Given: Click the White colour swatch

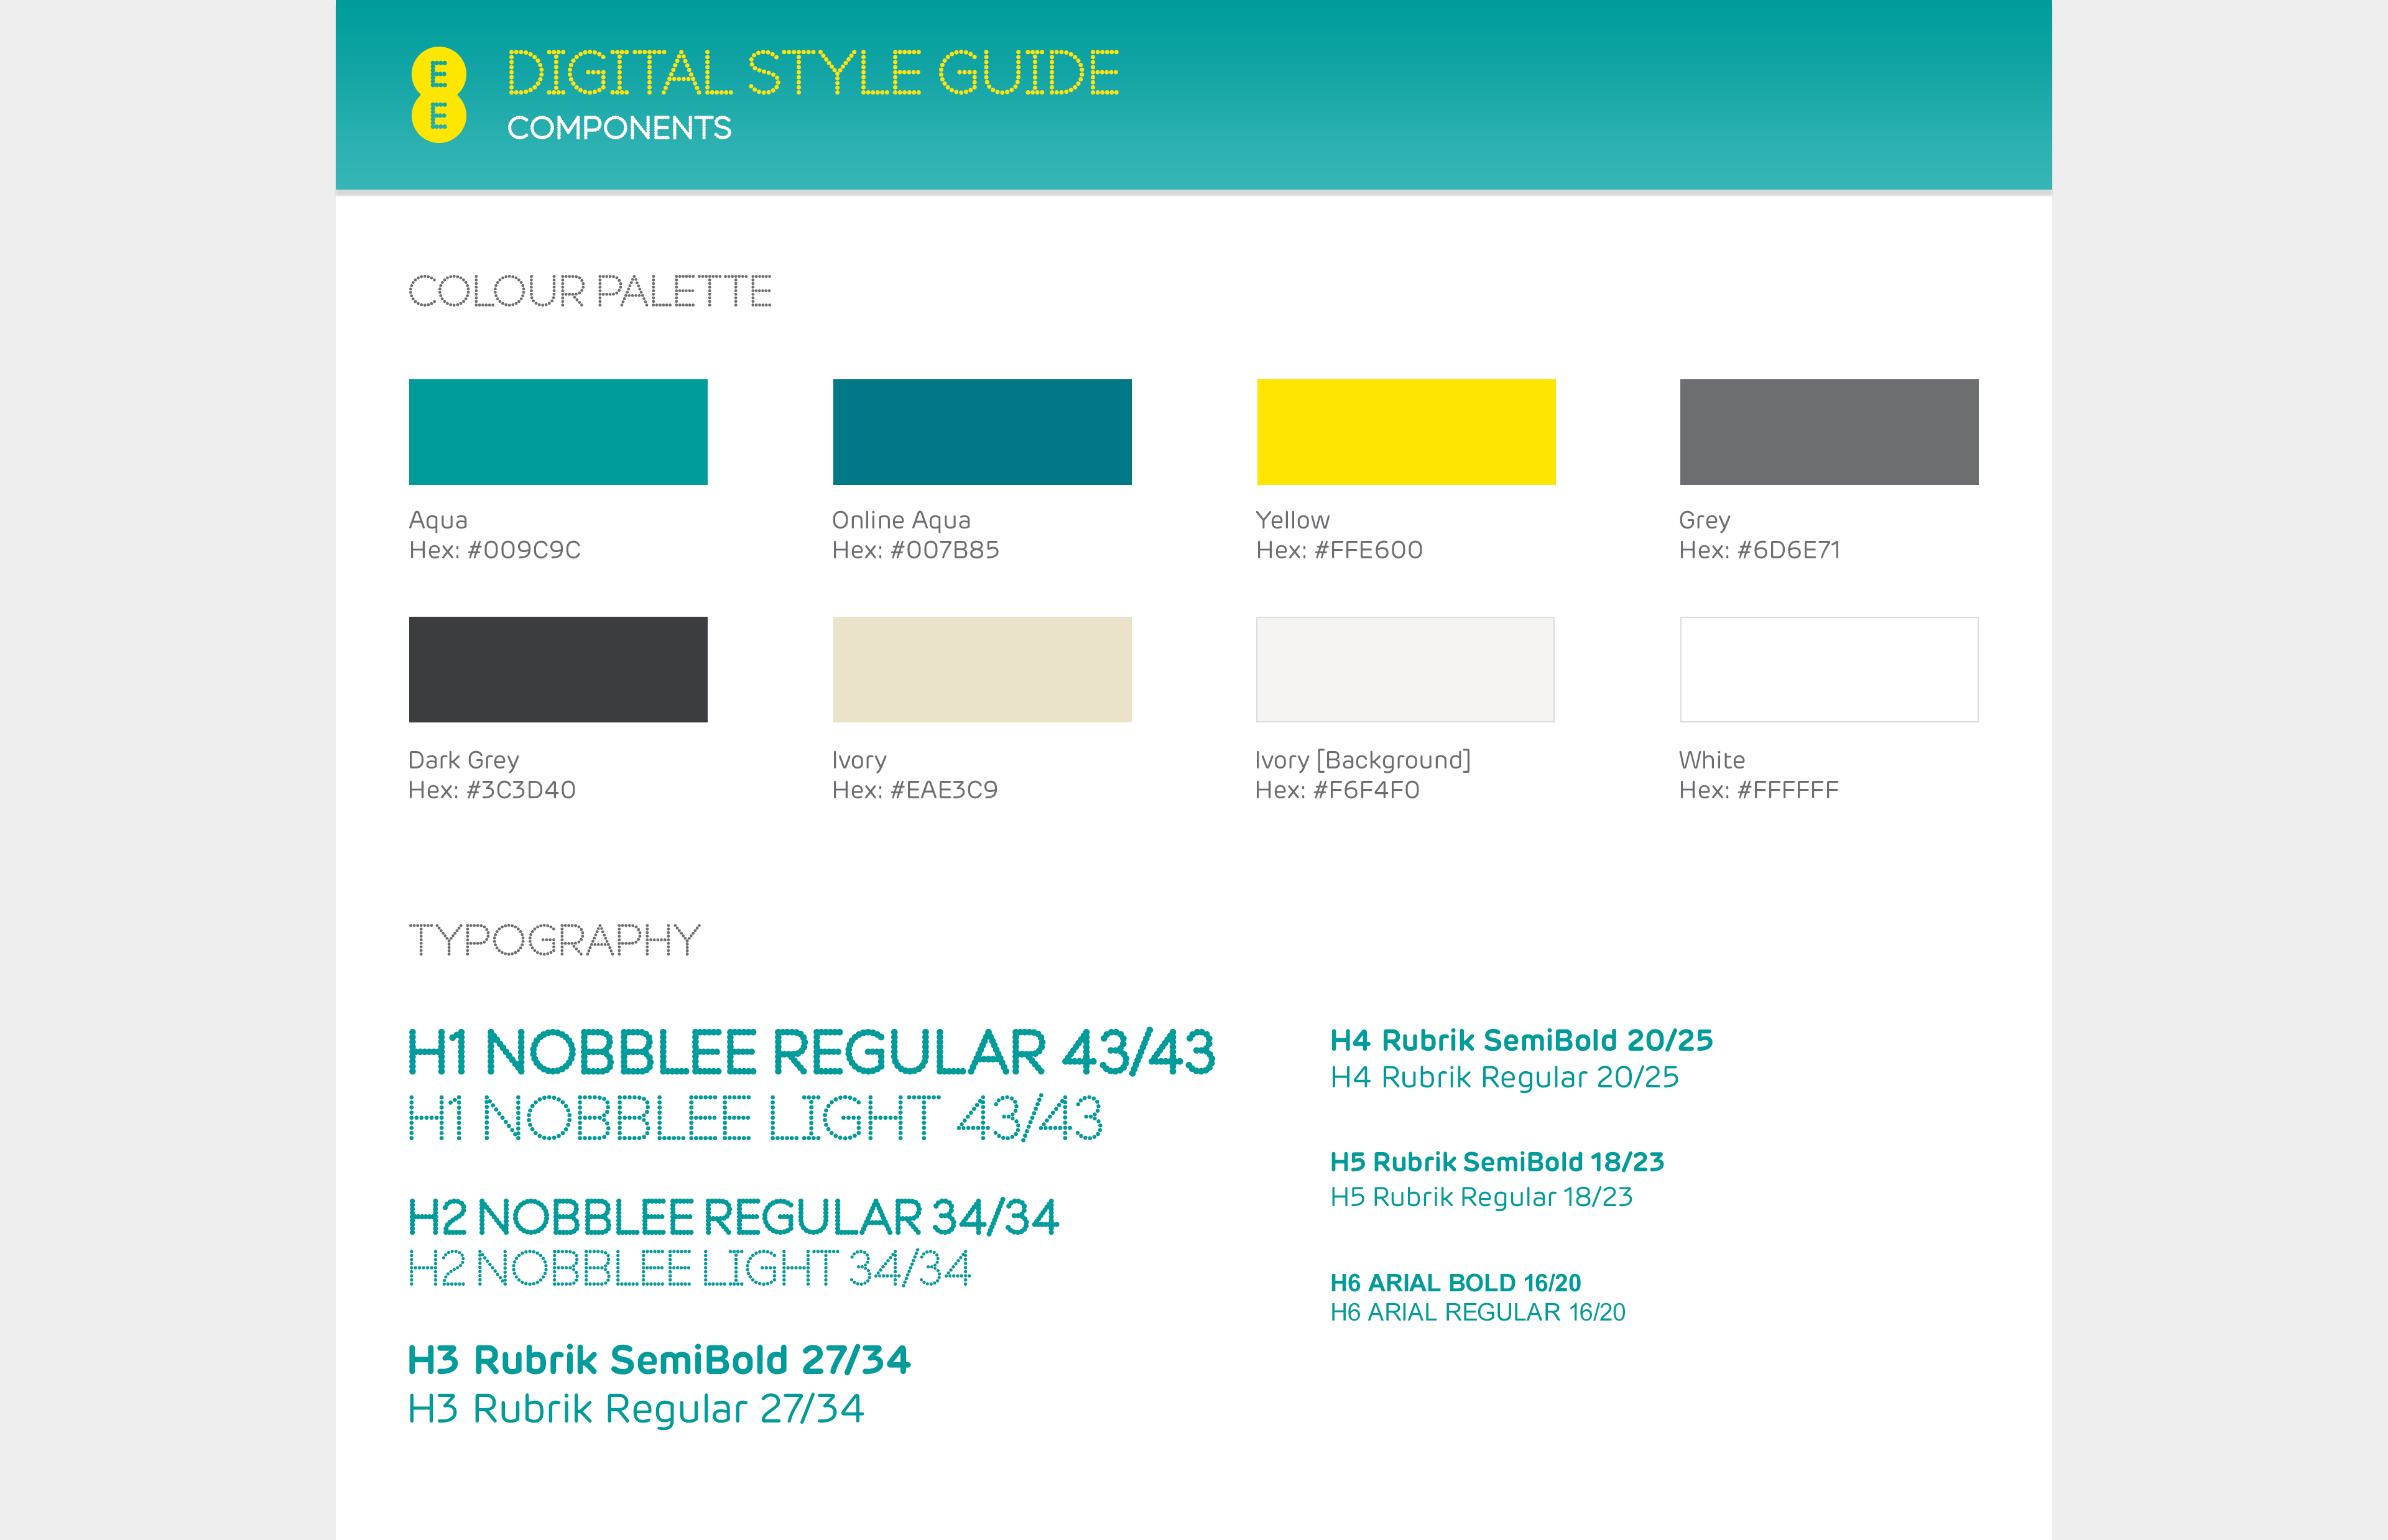Looking at the screenshot, I should click(x=1829, y=669).
